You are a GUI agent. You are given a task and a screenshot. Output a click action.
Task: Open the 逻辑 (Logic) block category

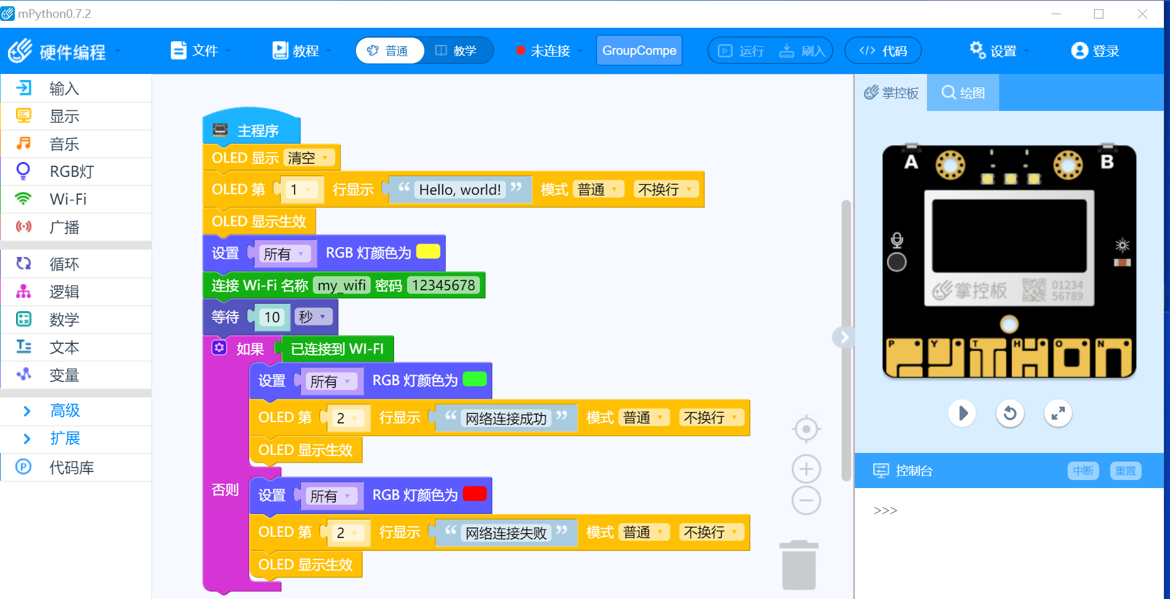[76, 292]
